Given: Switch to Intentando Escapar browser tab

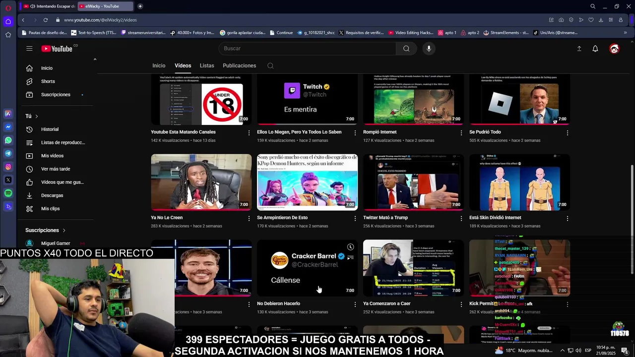Looking at the screenshot, I should [50, 6].
